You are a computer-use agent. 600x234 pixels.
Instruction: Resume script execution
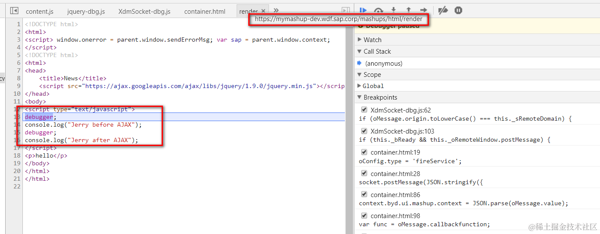pyautogui.click(x=363, y=10)
